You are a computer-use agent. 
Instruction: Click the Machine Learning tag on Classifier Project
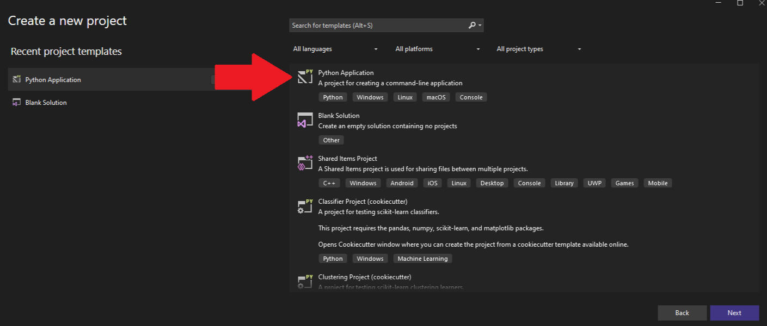click(x=422, y=259)
